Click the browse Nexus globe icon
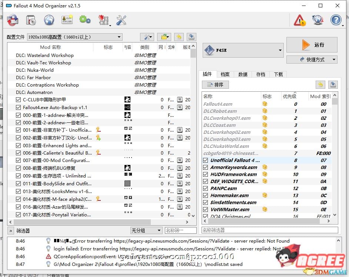This screenshot has height=277, width=349. click(49, 20)
